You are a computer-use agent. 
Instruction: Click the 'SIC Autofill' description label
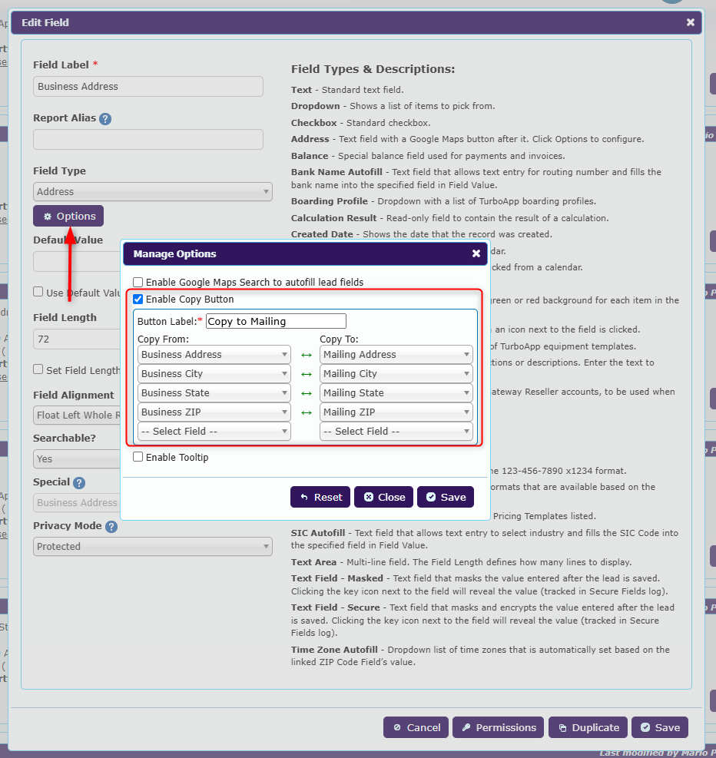coord(318,533)
